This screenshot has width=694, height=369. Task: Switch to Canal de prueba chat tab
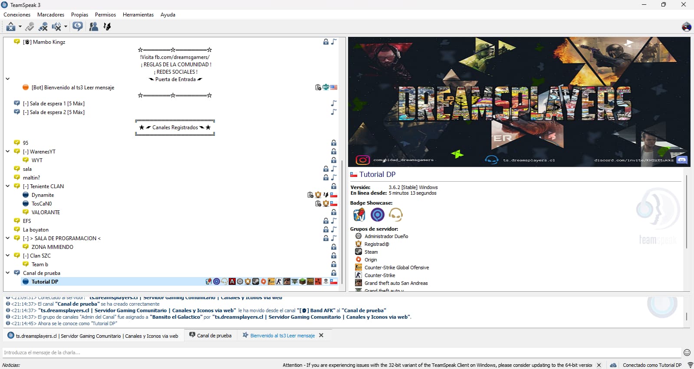point(211,336)
